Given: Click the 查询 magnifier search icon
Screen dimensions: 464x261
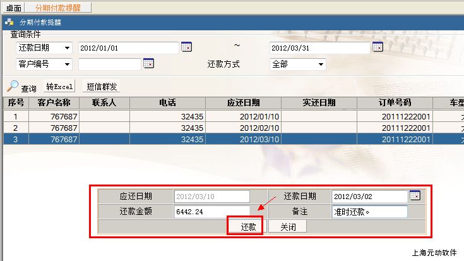Looking at the screenshot, I should coord(13,86).
